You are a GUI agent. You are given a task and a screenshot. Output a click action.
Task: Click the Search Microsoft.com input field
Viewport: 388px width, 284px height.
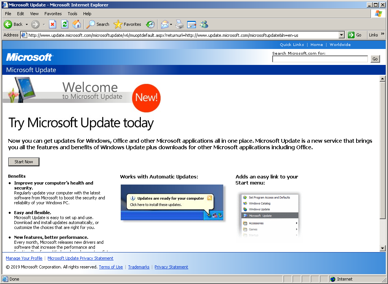click(320, 59)
